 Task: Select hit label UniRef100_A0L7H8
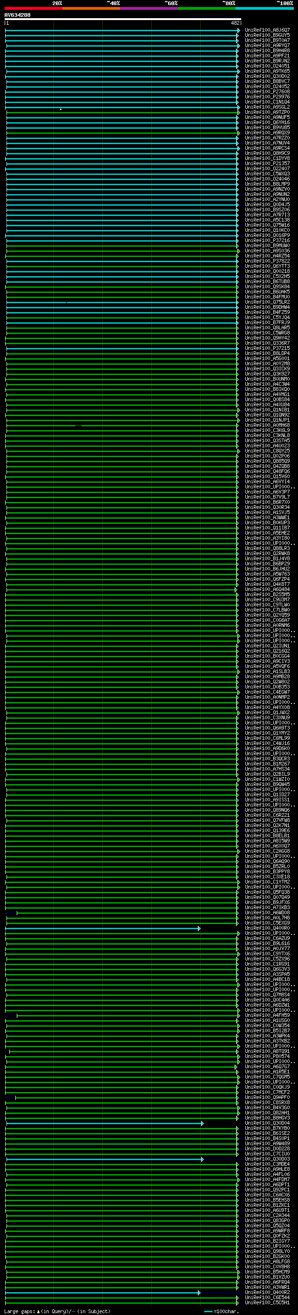[x=267, y=918]
